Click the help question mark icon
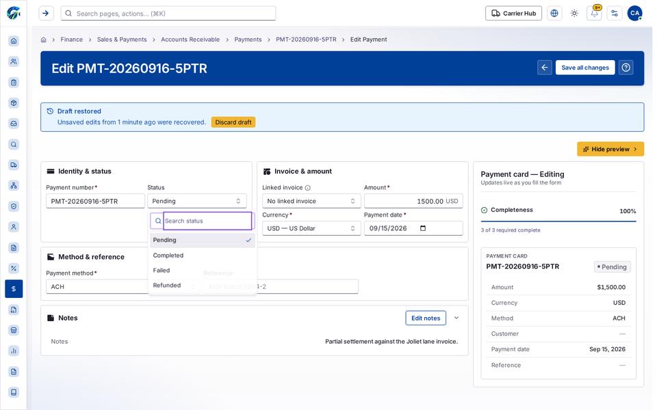This screenshot has height=410, width=657. pos(626,68)
